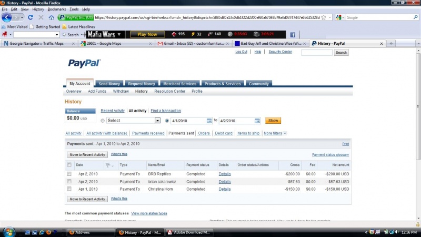The image size is (421, 237).
Task: Open the end date calendar picker icon
Action: coord(257,121)
